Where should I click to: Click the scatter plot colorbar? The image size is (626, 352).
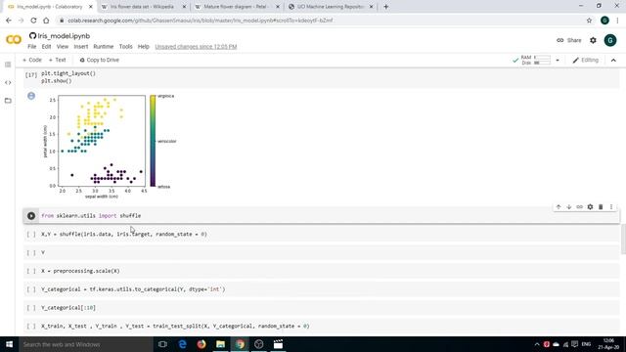pyautogui.click(x=153, y=141)
